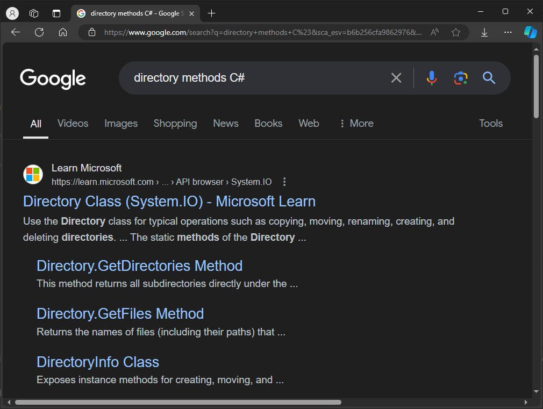543x409 pixels.
Task: Minimize the browser window
Action: (480, 11)
